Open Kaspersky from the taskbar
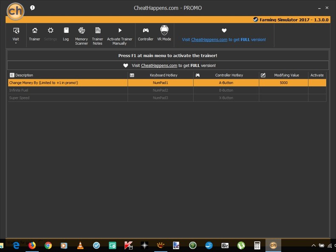 (128, 245)
